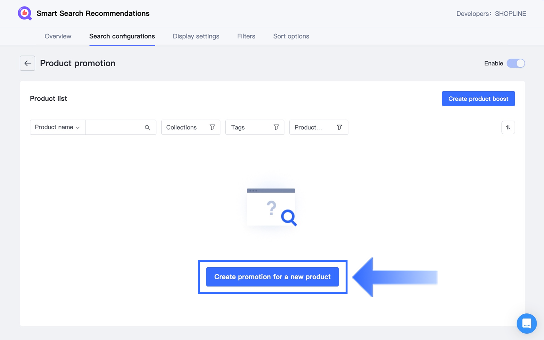Toggle the Enable switch off
544x340 pixels.
[516, 63]
